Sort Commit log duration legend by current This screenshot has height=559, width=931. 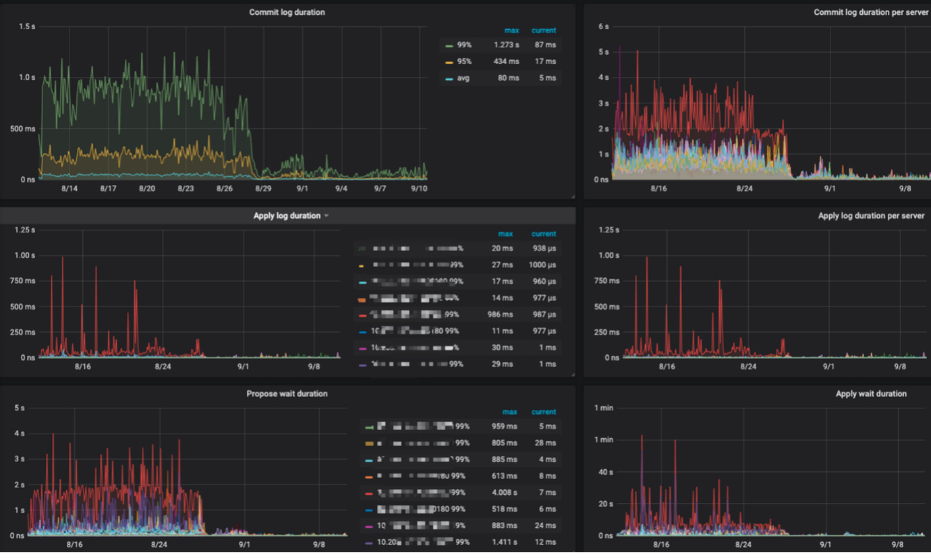[544, 30]
